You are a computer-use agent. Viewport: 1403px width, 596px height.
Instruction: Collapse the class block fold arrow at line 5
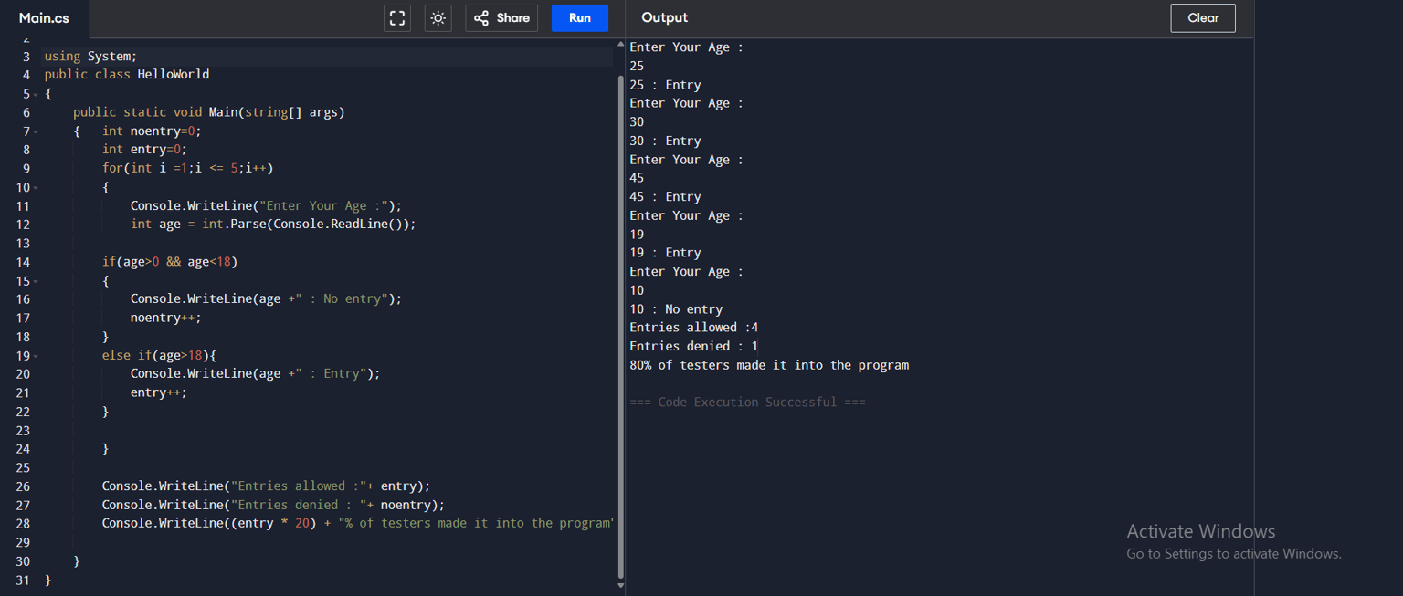(36, 94)
